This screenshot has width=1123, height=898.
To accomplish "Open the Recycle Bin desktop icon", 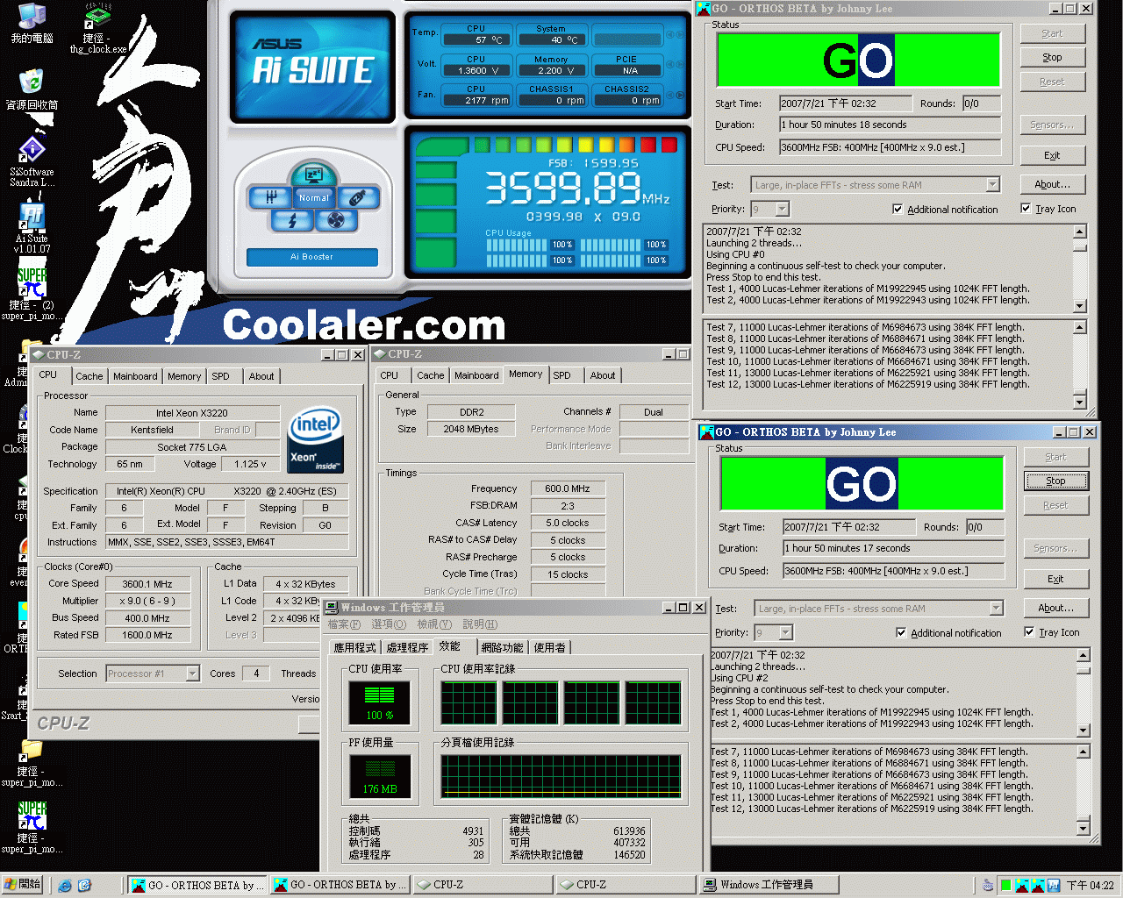I will [32, 89].
